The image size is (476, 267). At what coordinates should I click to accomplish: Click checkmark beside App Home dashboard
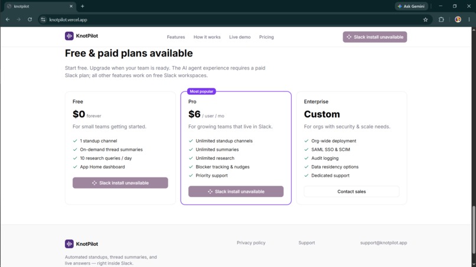pyautogui.click(x=75, y=167)
